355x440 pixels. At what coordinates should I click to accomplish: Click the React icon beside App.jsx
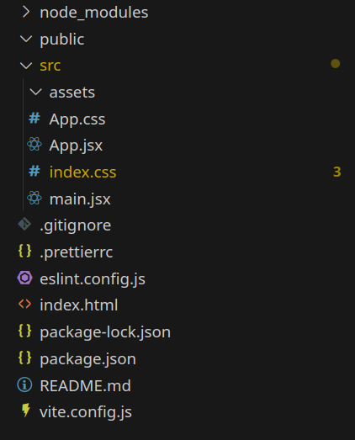(34, 145)
